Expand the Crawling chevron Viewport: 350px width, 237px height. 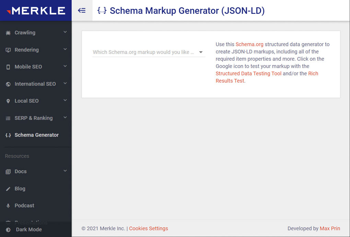[x=65, y=32]
